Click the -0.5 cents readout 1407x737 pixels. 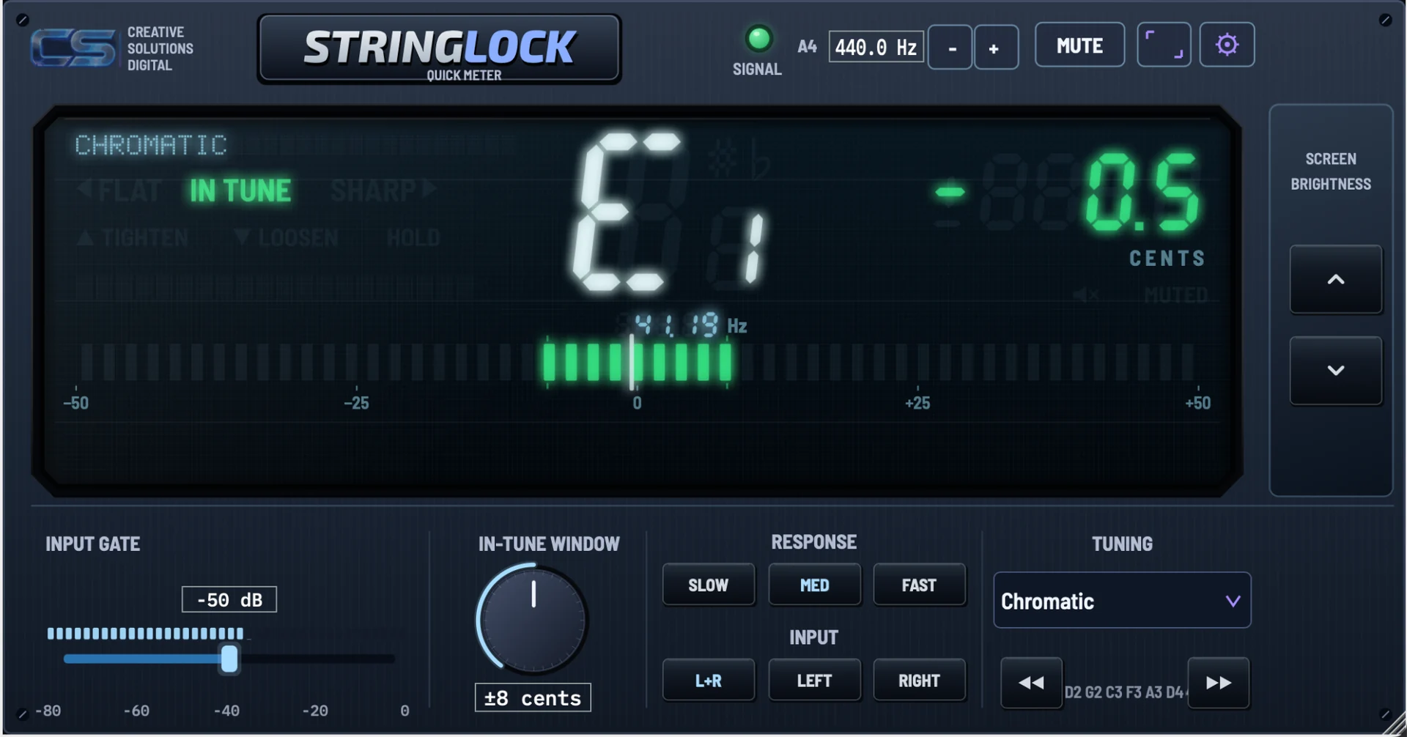[1068, 192]
